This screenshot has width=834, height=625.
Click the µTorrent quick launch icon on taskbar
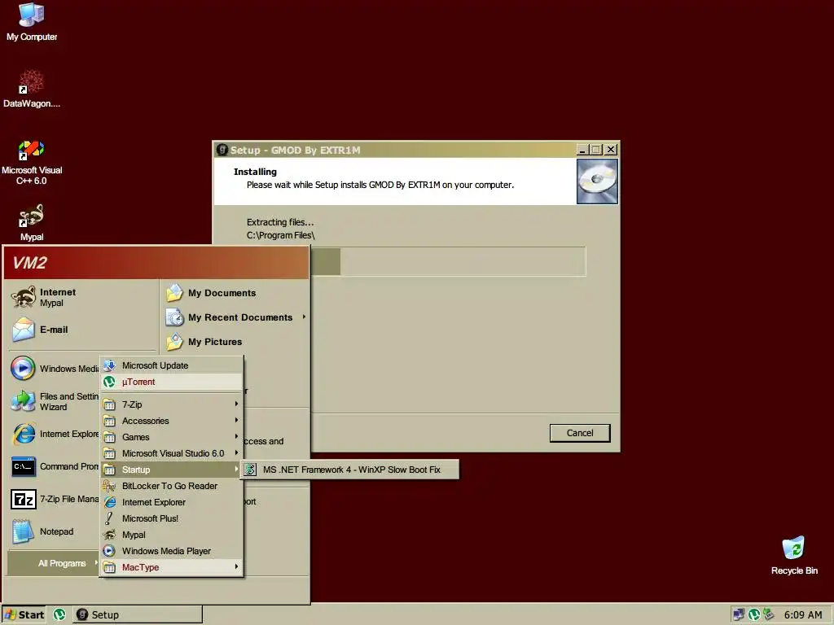tap(59, 615)
